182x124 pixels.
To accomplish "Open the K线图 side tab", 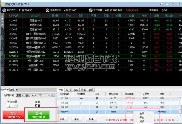I will (2, 52).
